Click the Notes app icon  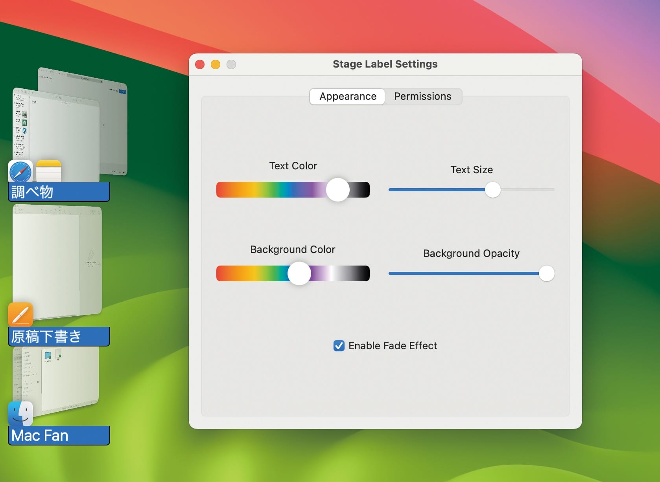click(49, 171)
